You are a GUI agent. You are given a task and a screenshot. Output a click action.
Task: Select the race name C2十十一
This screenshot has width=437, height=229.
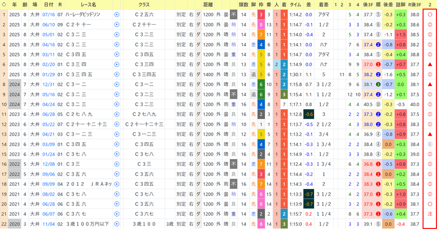[x=78, y=25]
